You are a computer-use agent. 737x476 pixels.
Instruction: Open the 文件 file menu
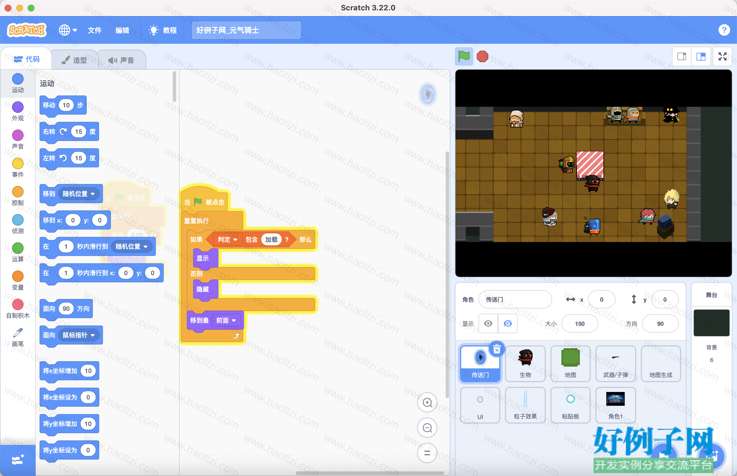click(95, 30)
